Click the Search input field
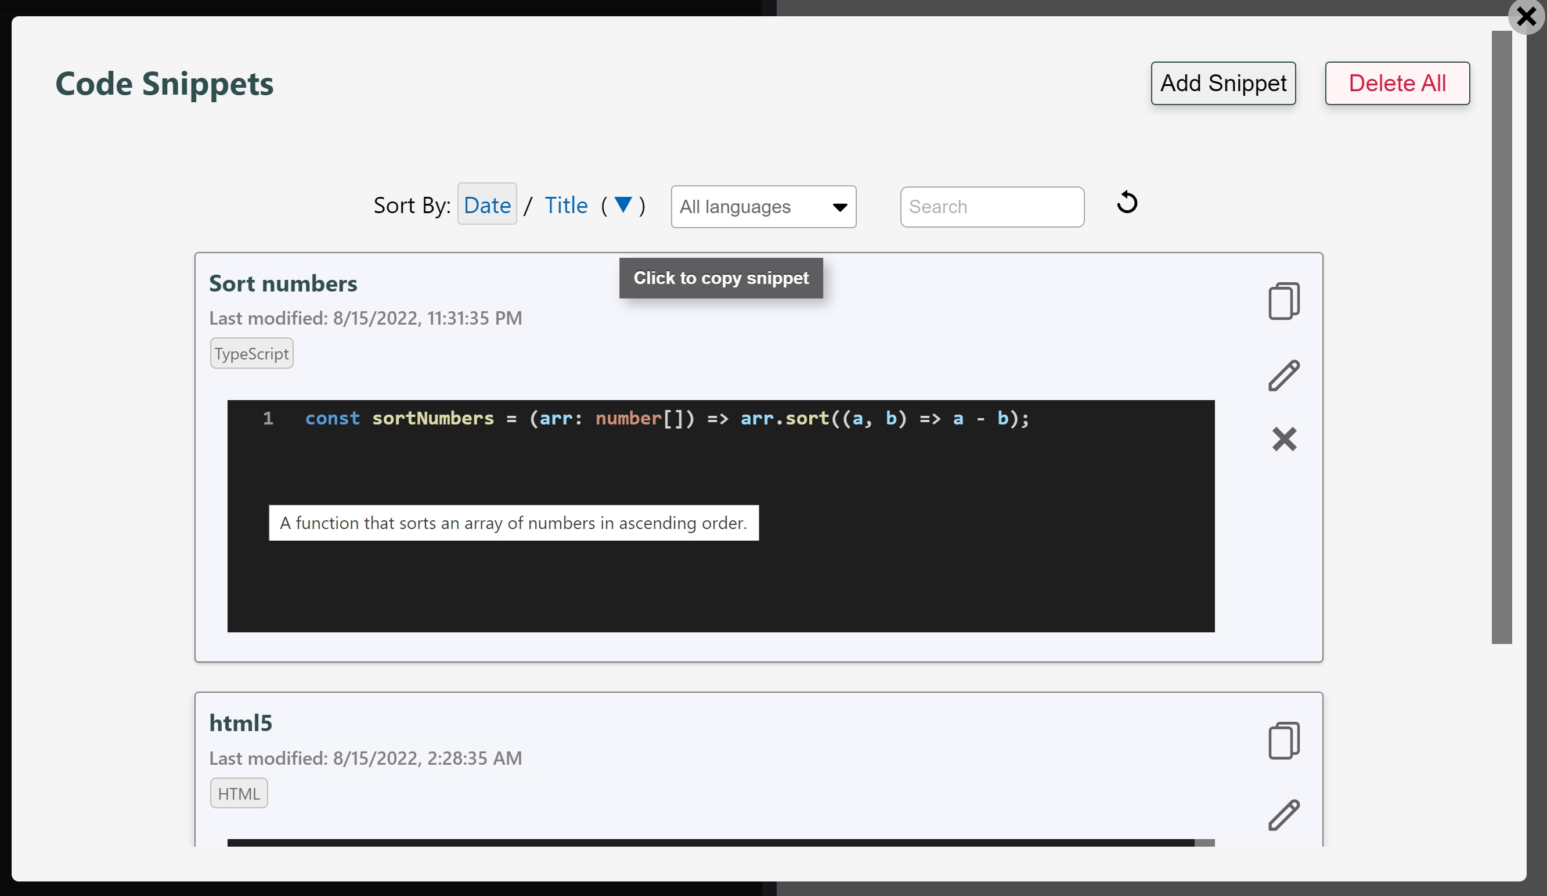The width and height of the screenshot is (1547, 896). pyautogui.click(x=990, y=207)
